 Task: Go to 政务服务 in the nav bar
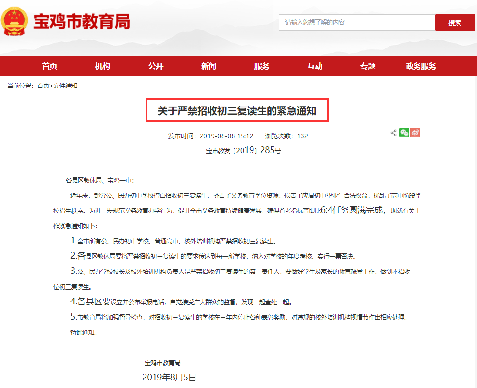(421, 66)
